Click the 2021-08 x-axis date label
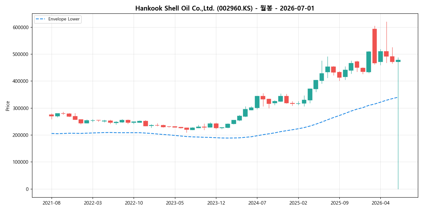 52,203
